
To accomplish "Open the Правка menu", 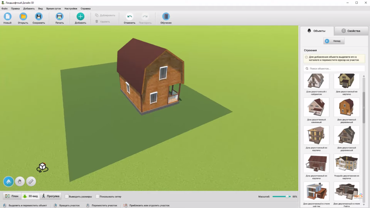I will coord(15,9).
